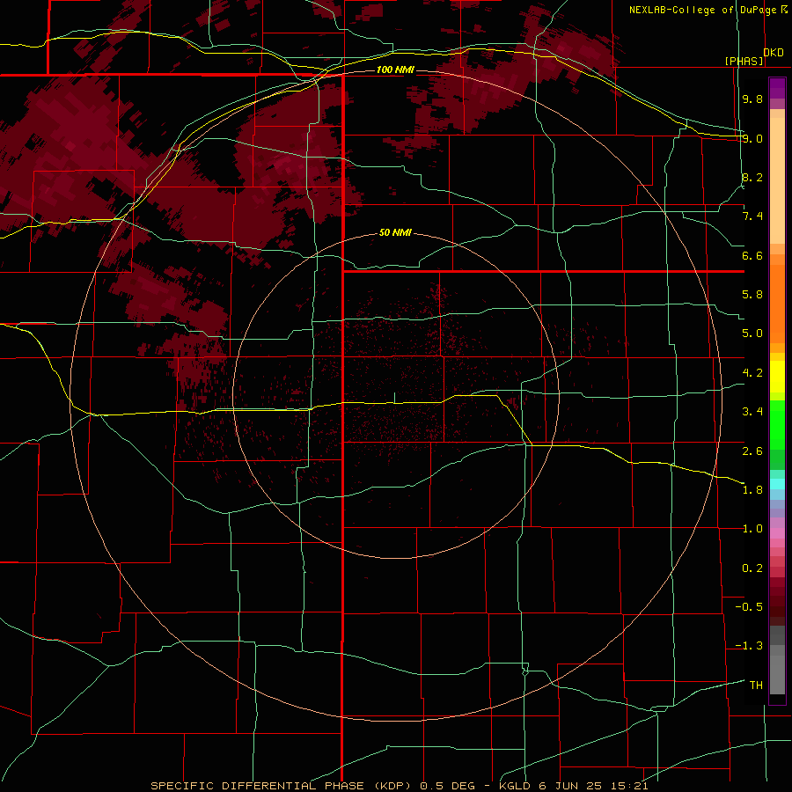Click the 100 NMI range ring label

coord(395,70)
